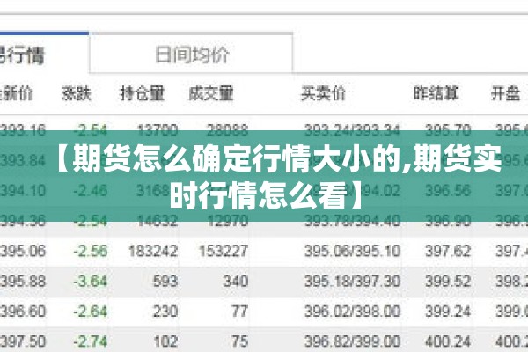Click the latest price 396.60
Viewport: 528px width, 352px height.
(x=23, y=312)
